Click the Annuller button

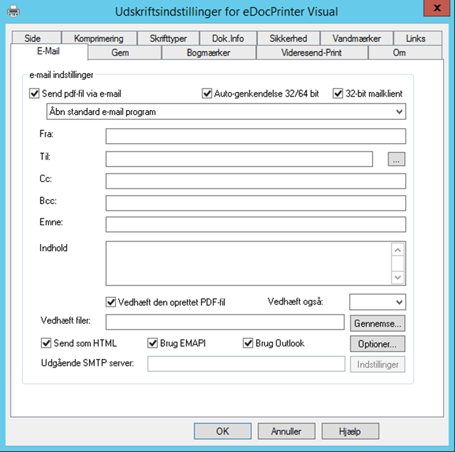(x=287, y=431)
